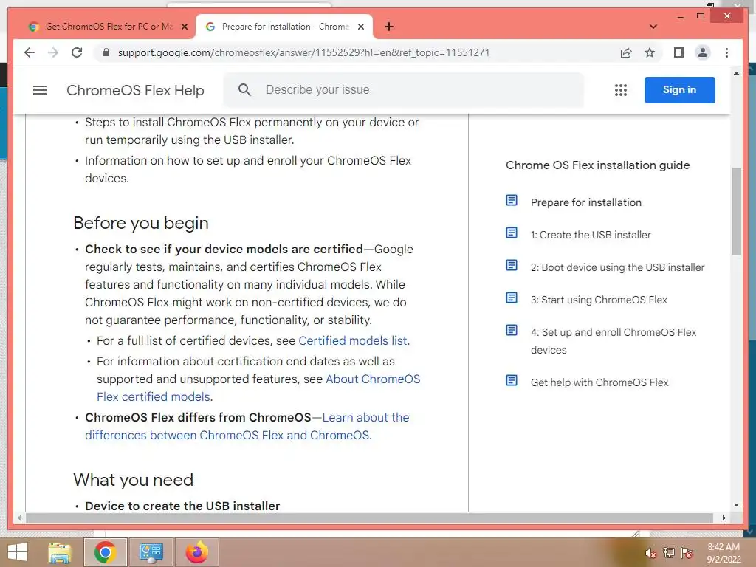This screenshot has width=756, height=567.
Task: Click the Chrome OS Flex installation guide heading
Action: 597,165
